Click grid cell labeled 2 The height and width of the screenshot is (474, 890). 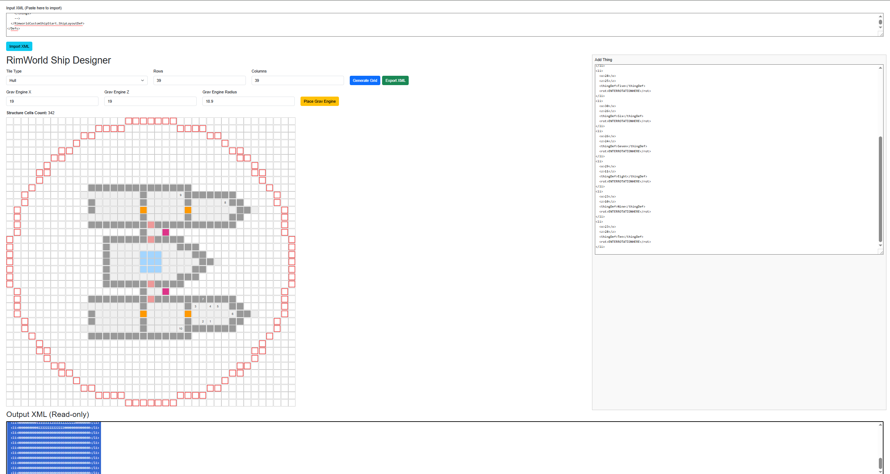[x=203, y=321]
